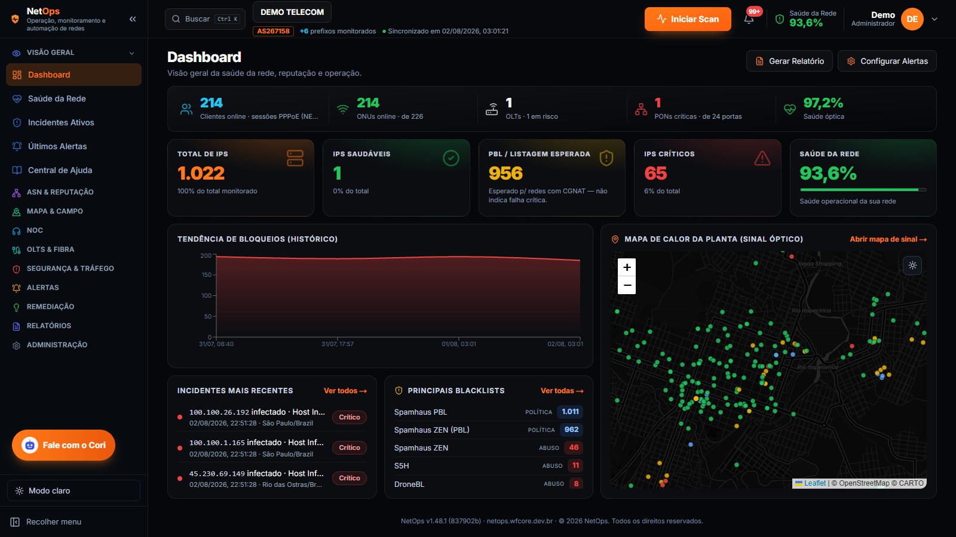Expand the Mapa & Campo section

point(73,211)
